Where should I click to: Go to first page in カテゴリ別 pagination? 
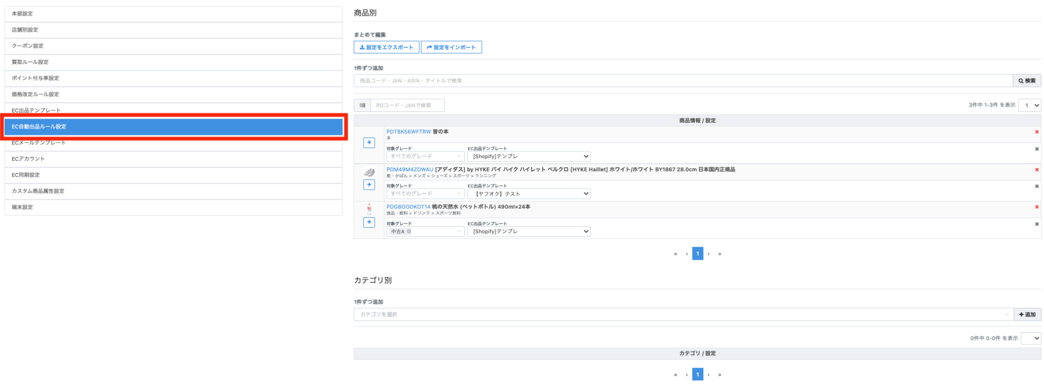675,375
